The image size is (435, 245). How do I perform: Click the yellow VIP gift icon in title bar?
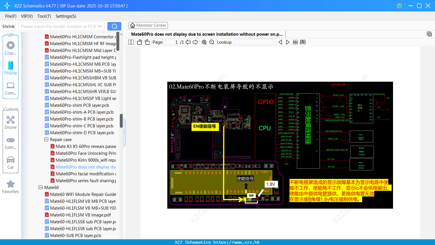[399, 6]
